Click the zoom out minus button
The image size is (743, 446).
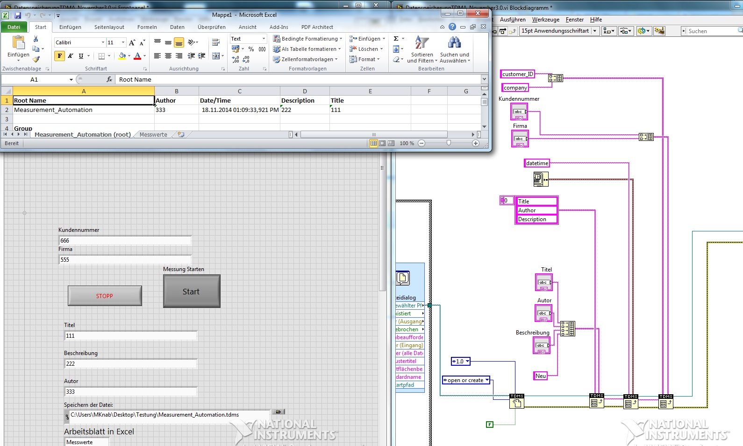point(422,143)
